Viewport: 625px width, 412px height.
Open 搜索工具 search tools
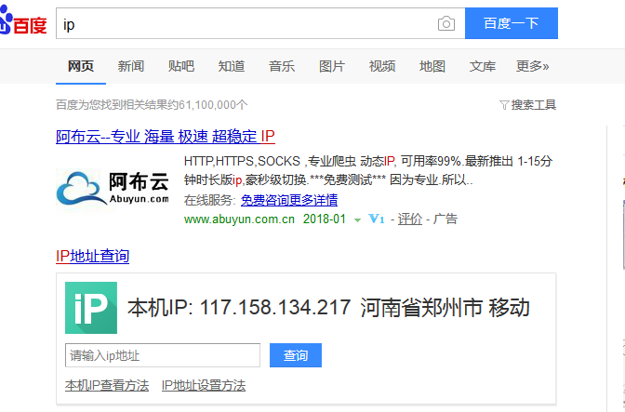[x=533, y=105]
